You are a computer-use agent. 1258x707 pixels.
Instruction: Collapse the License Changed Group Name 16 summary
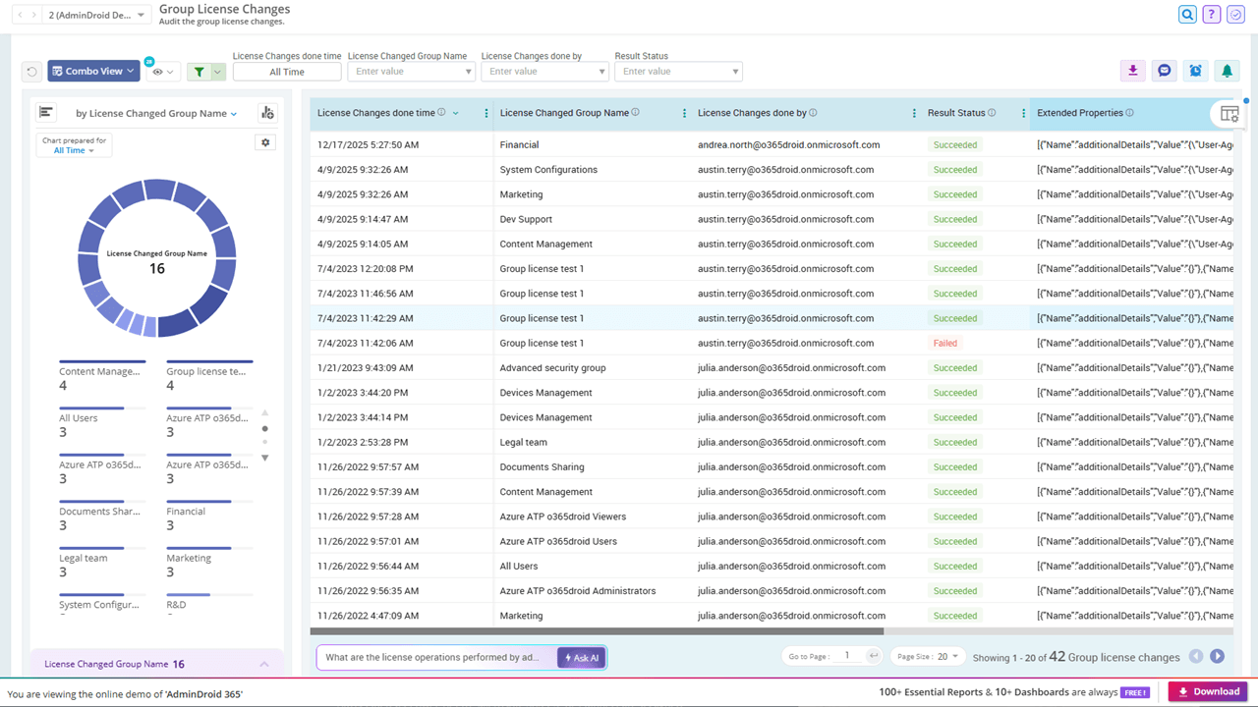point(264,665)
